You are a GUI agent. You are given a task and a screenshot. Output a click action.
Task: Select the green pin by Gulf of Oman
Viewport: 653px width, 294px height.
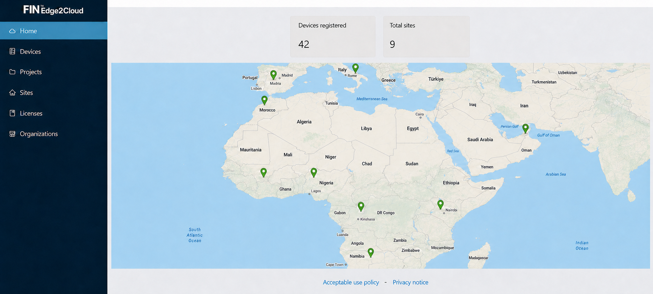pyautogui.click(x=525, y=128)
